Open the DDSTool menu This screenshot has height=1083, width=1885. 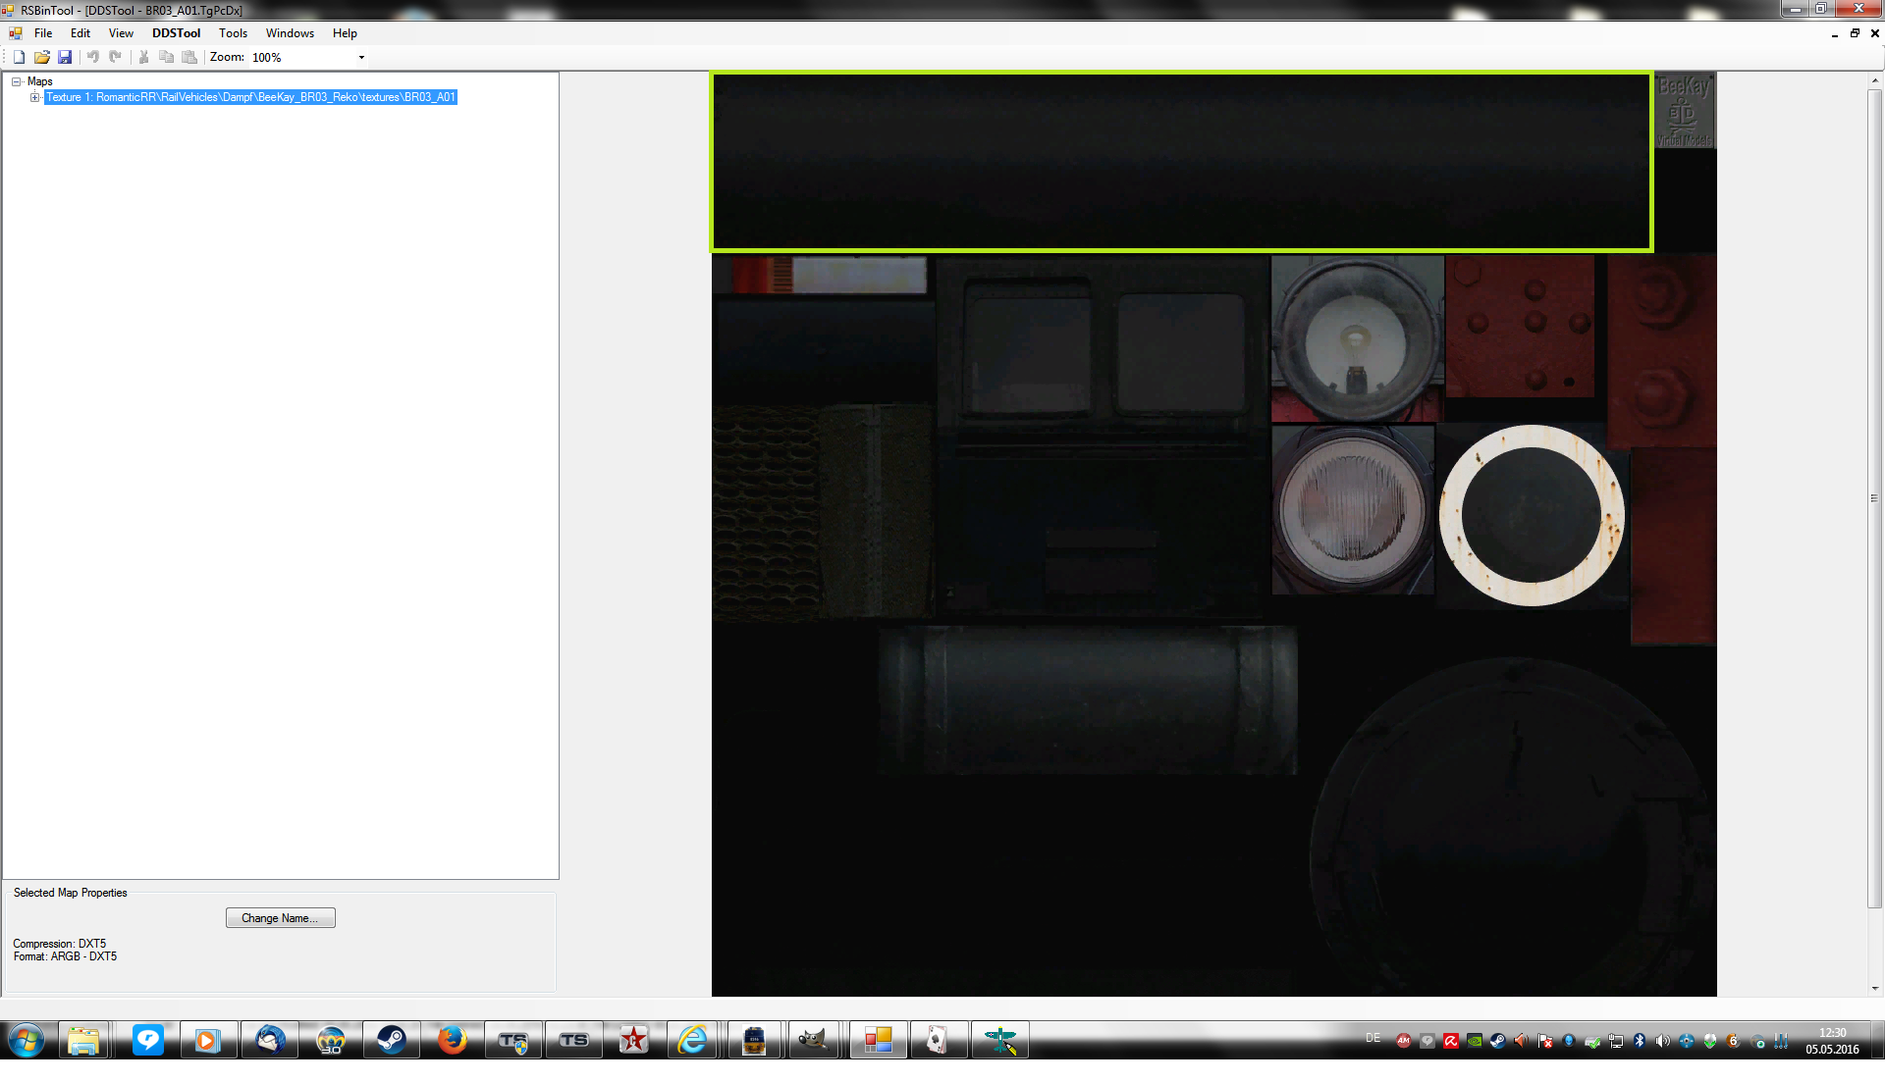(x=176, y=33)
